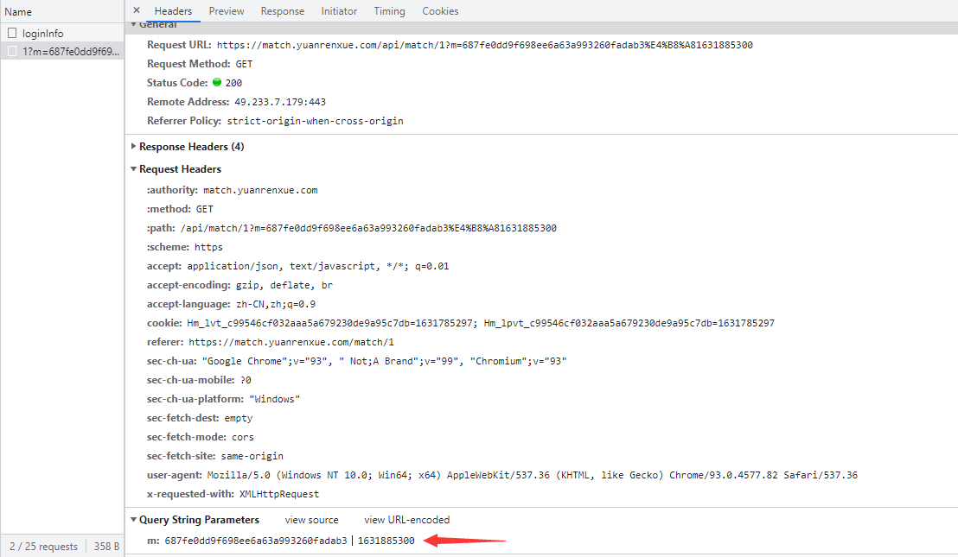Image resolution: width=958 pixels, height=557 pixels.
Task: Switch to the Preview tab
Action: click(x=227, y=11)
